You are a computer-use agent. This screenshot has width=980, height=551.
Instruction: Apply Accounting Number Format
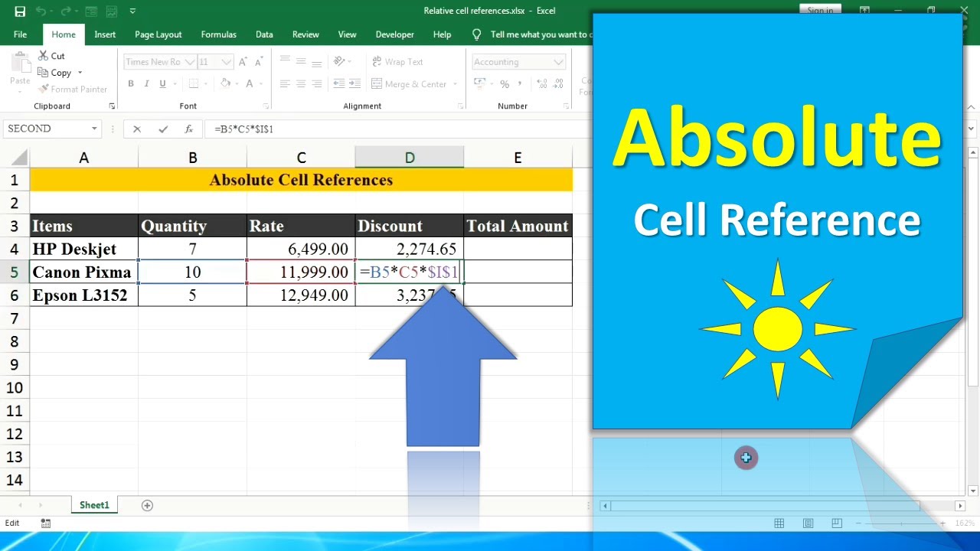pos(480,84)
